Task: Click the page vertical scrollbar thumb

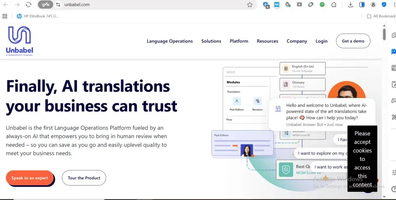Action: tap(384, 34)
